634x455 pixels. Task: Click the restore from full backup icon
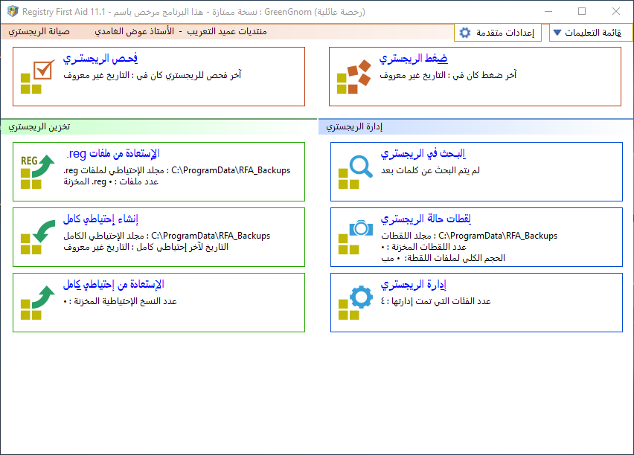[x=37, y=303]
